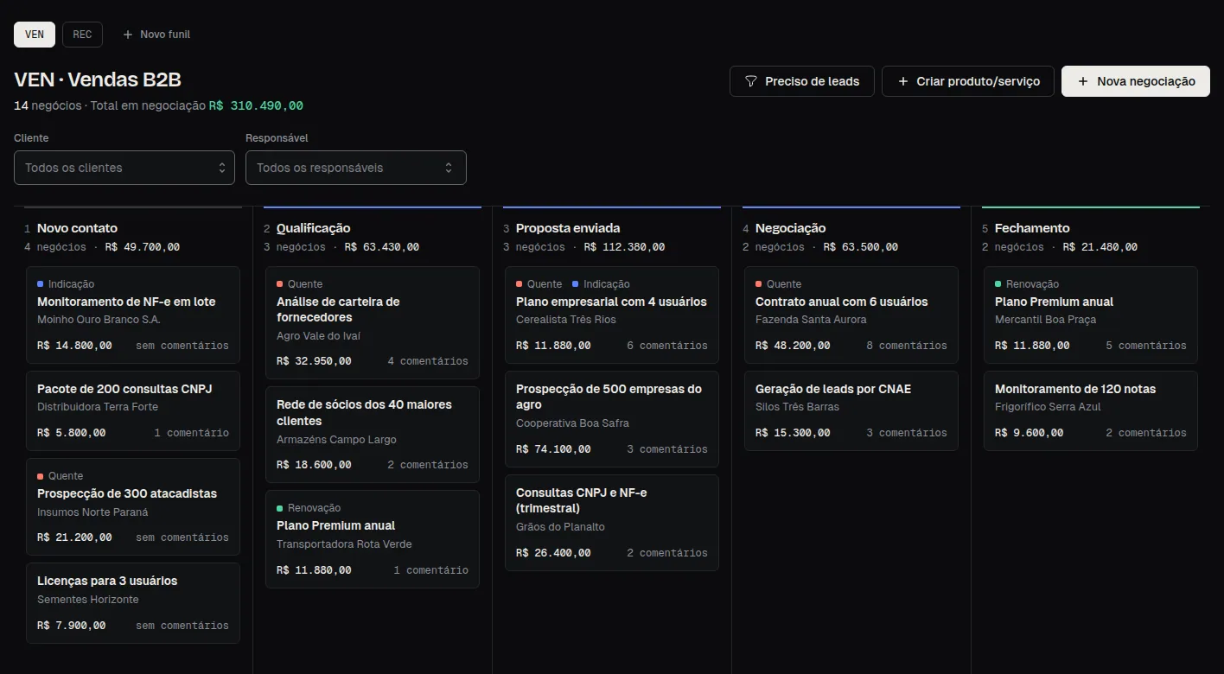Image resolution: width=1224 pixels, height=674 pixels.
Task: Open Mercantil Boa Praça's Plano Premium anual card
Action: coord(1091,315)
